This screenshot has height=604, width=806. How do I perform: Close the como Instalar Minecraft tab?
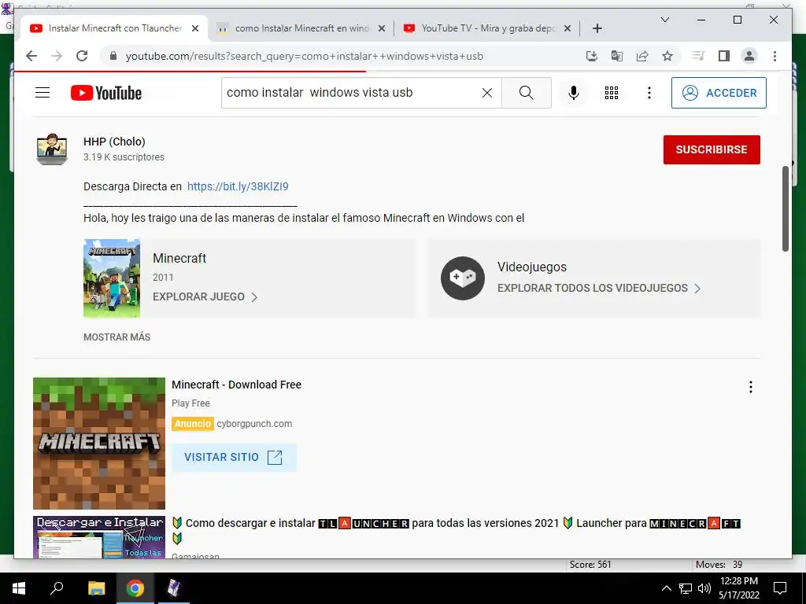pos(382,29)
